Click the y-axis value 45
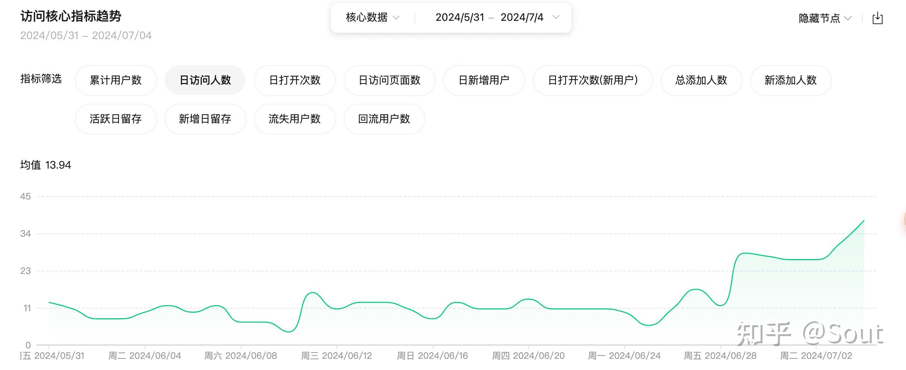The width and height of the screenshot is (906, 370). [25, 197]
